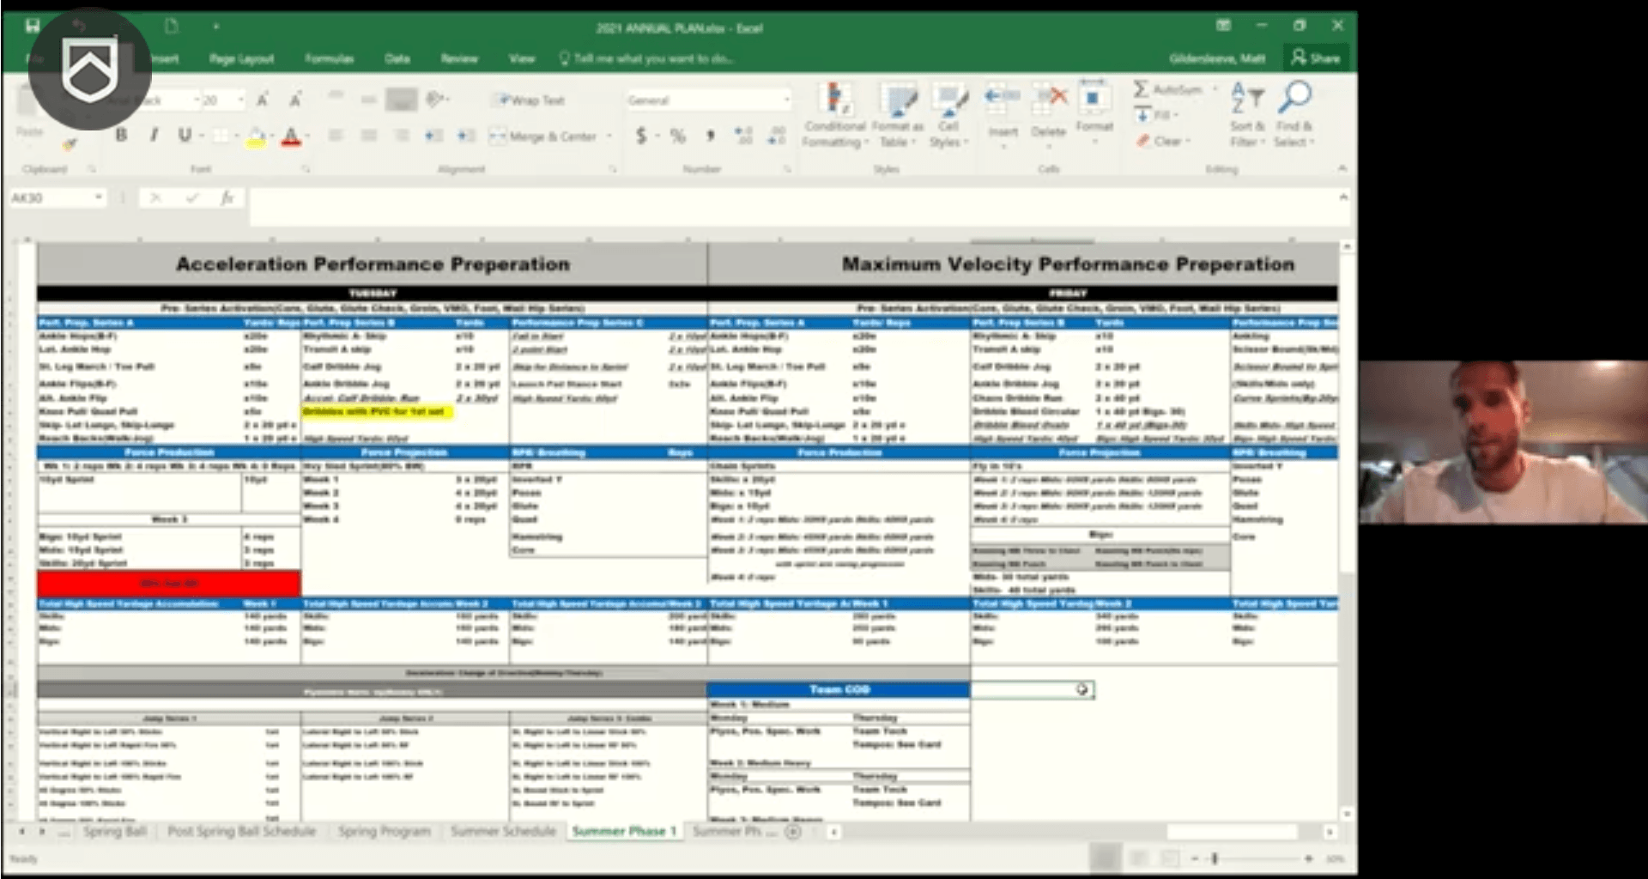Apply Bold formatting
Screen dimensions: 1648x879
[x=121, y=135]
